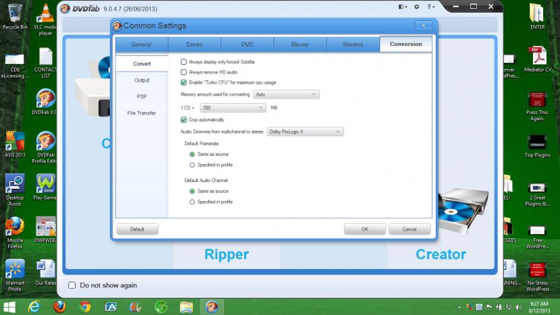Open the Desktop Assist icon
This screenshot has height=315, width=560.
click(x=15, y=190)
